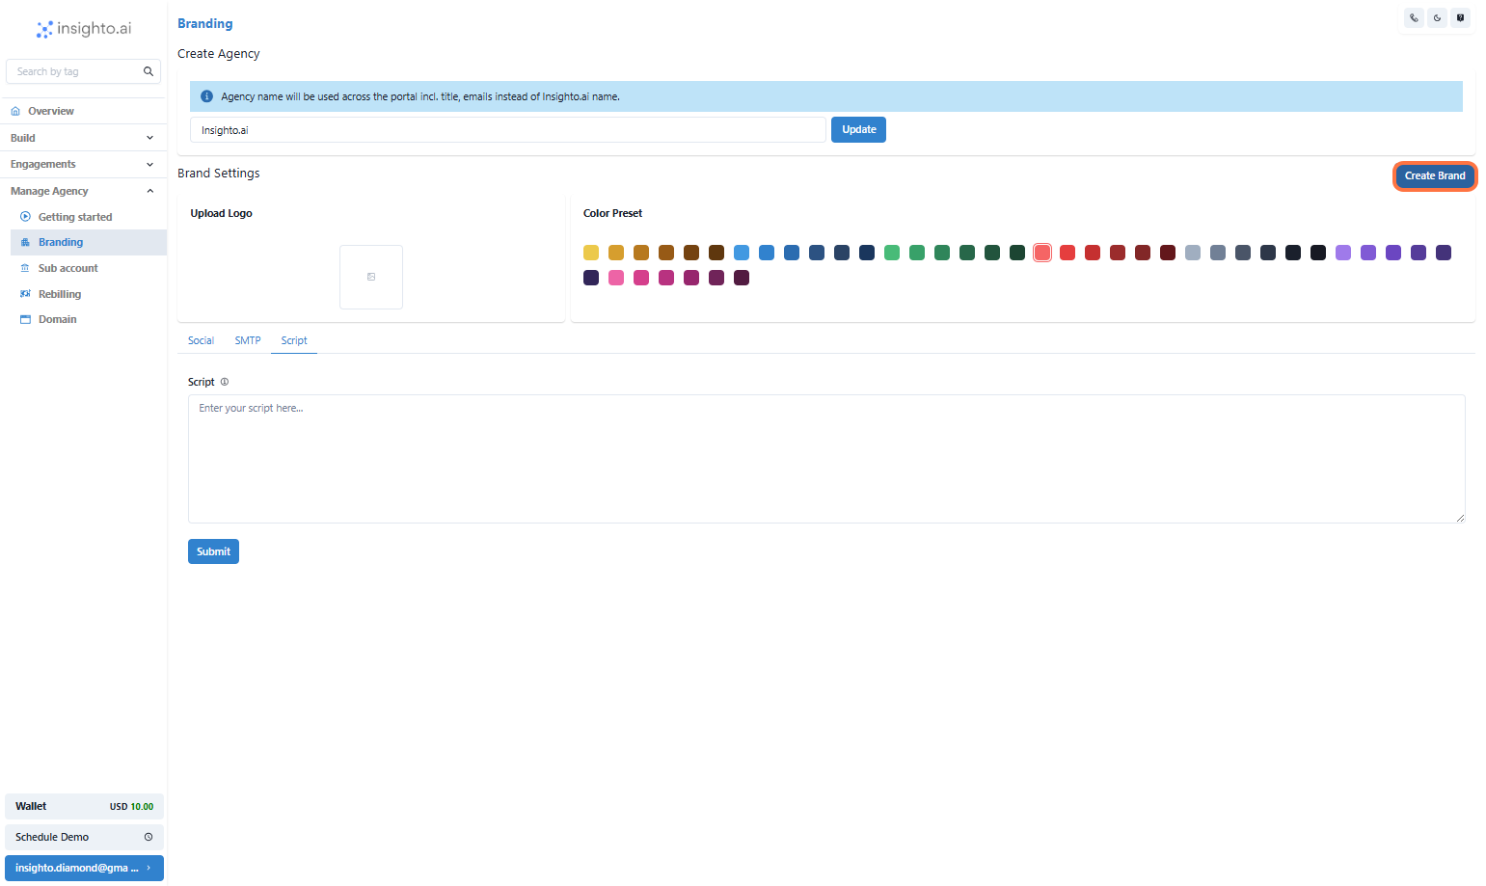Focus the Search by tag field

tap(83, 71)
